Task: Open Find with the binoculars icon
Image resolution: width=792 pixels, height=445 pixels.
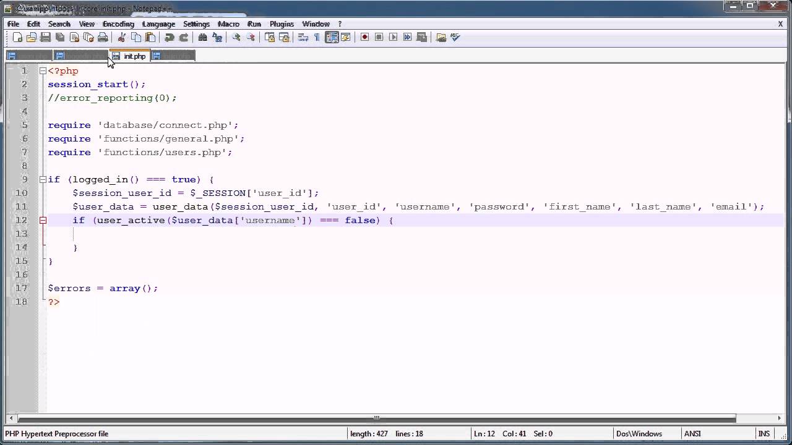Action: (203, 38)
